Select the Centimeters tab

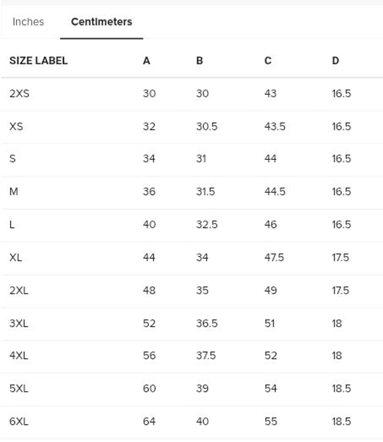tap(101, 22)
